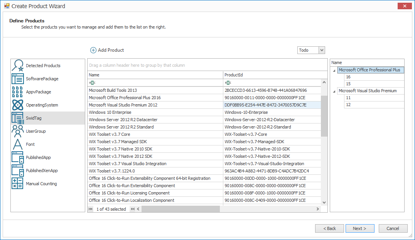Open the Name column filter operator icon

coord(92,83)
